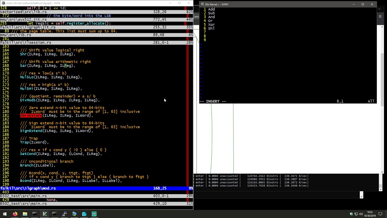Switch to the first command prompt taskbar icon
This screenshot has height=218, width=387.
[35, 214]
